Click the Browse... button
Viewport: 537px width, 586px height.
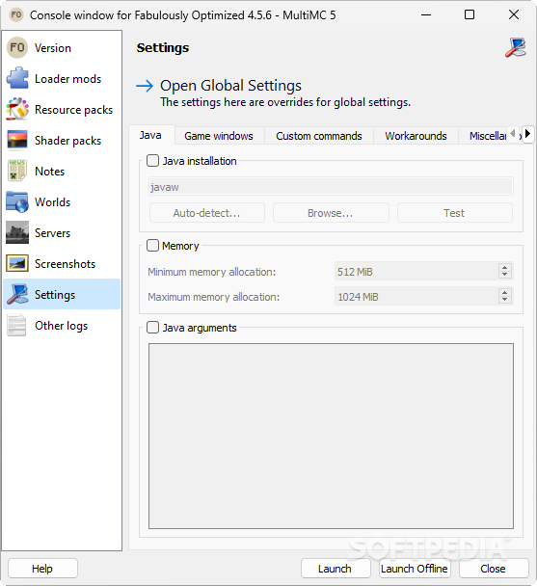click(x=331, y=213)
